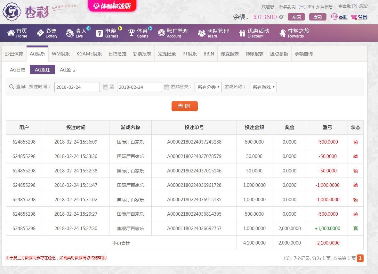Click the background shirt icon
Viewport: 378px width, 274px height.
(354, 17)
